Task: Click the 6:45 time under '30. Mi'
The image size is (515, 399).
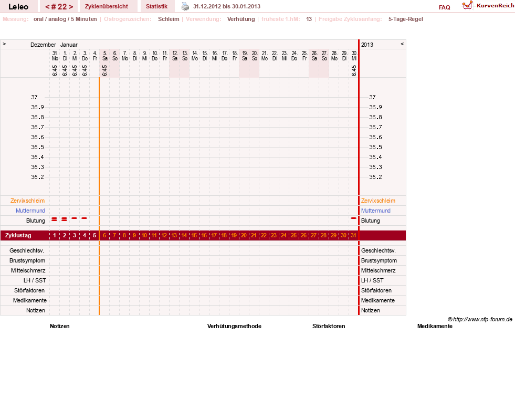Action: coord(354,70)
